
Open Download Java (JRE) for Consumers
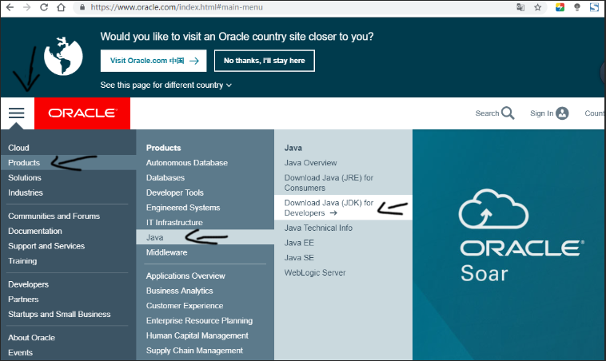point(329,183)
